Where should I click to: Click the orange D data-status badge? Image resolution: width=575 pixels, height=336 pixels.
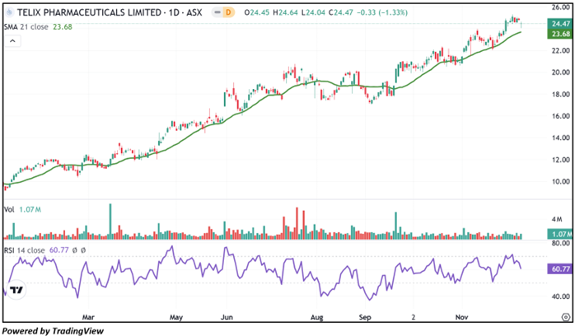point(228,12)
